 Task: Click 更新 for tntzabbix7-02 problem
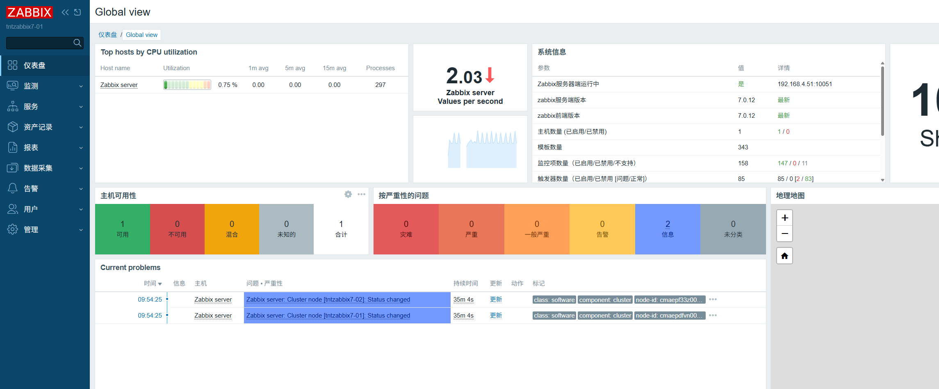click(x=496, y=300)
